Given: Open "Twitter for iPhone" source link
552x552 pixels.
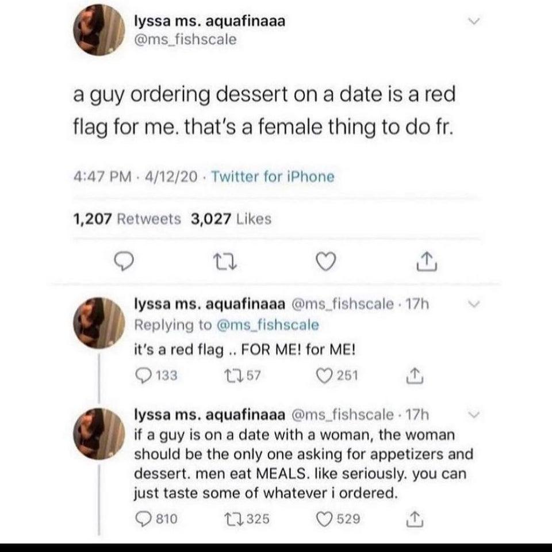Looking at the screenshot, I should coord(274,177).
